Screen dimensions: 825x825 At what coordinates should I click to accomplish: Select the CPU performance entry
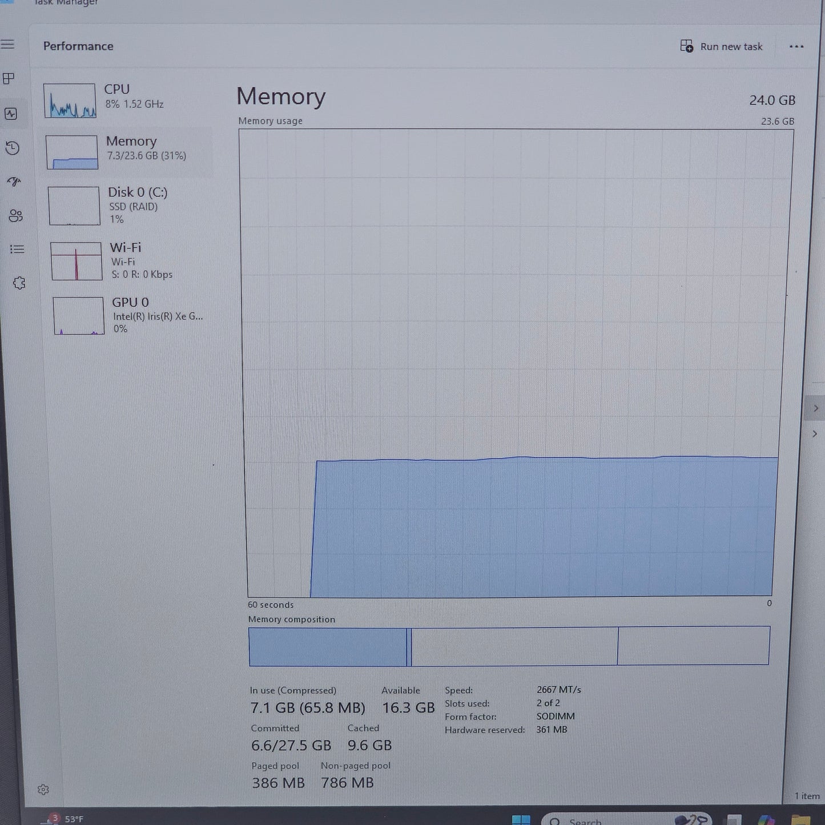click(x=126, y=99)
